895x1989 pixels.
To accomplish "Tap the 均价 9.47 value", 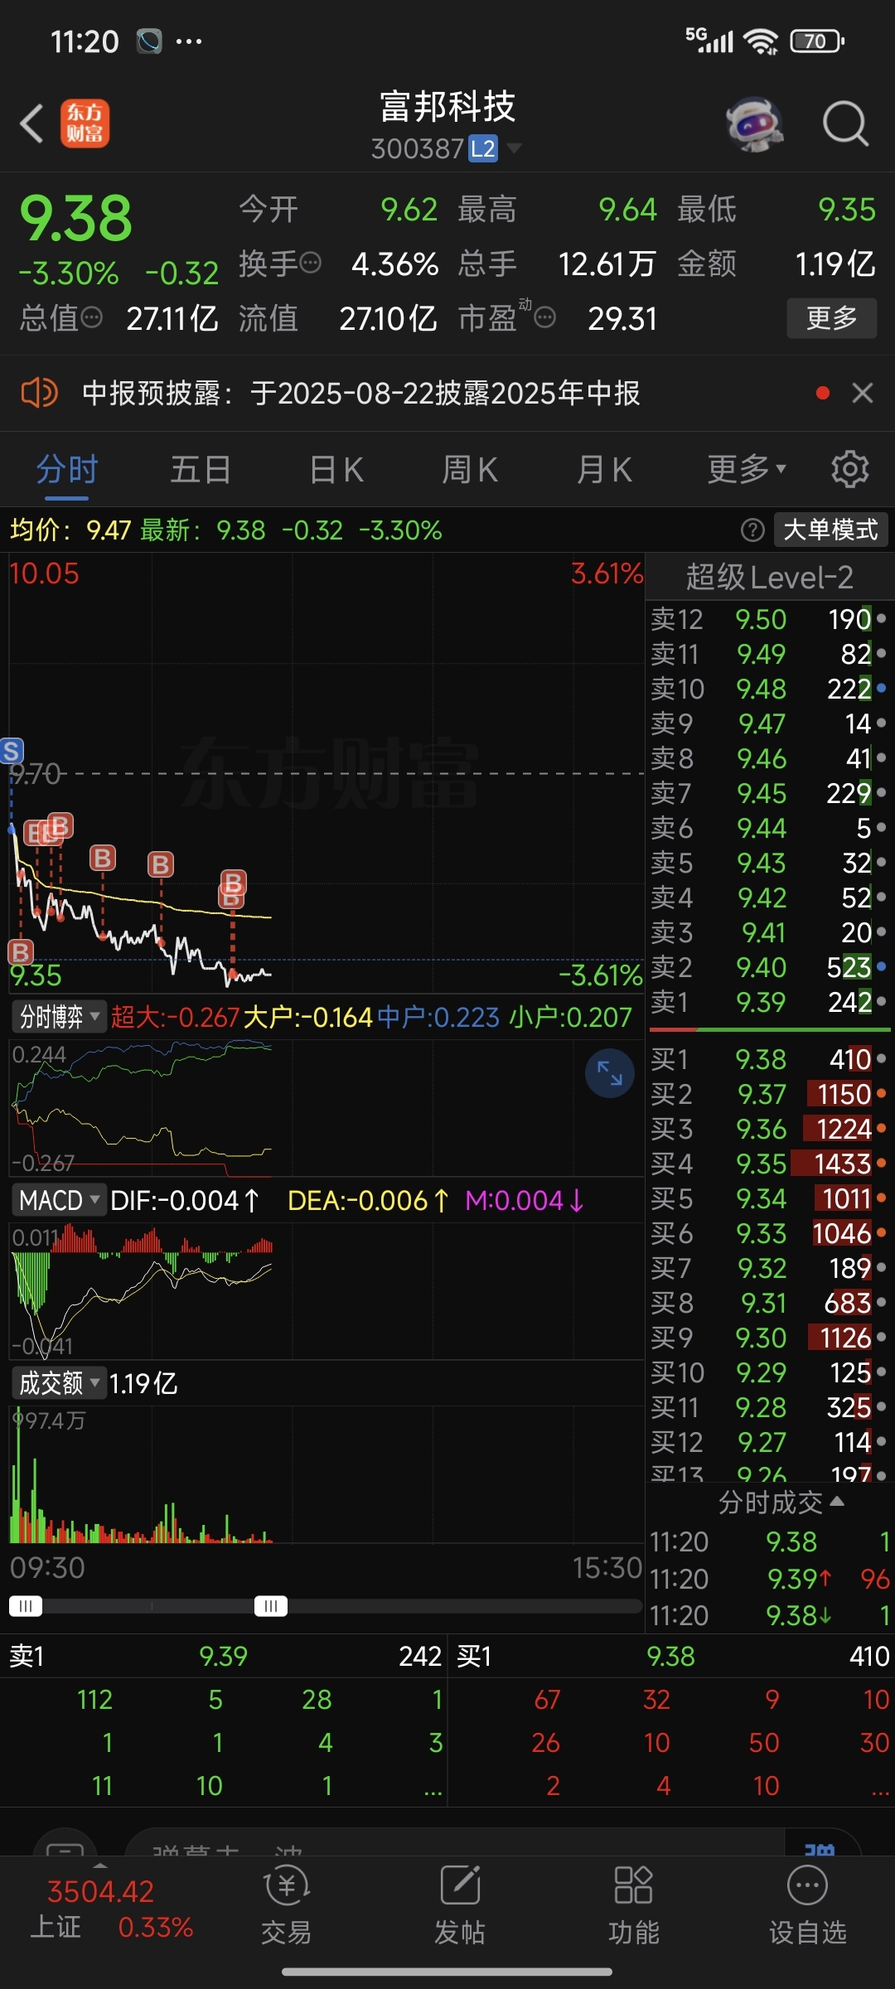I will (109, 530).
